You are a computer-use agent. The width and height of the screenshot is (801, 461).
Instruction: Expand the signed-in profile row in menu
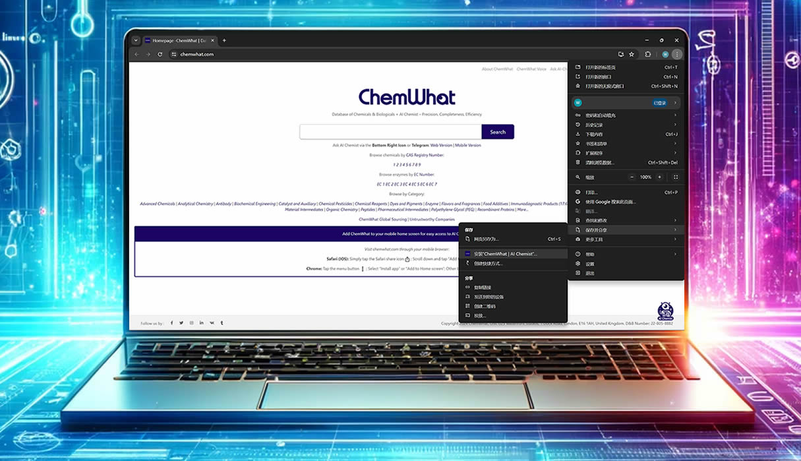(x=626, y=103)
